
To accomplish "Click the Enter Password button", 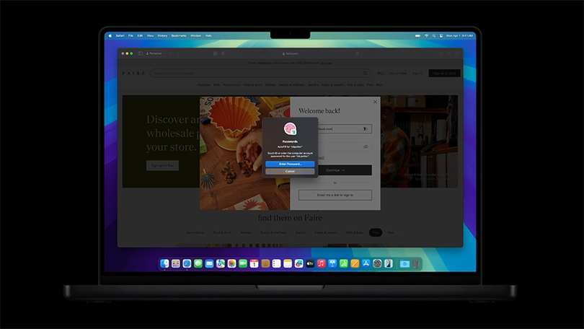I will [289, 164].
